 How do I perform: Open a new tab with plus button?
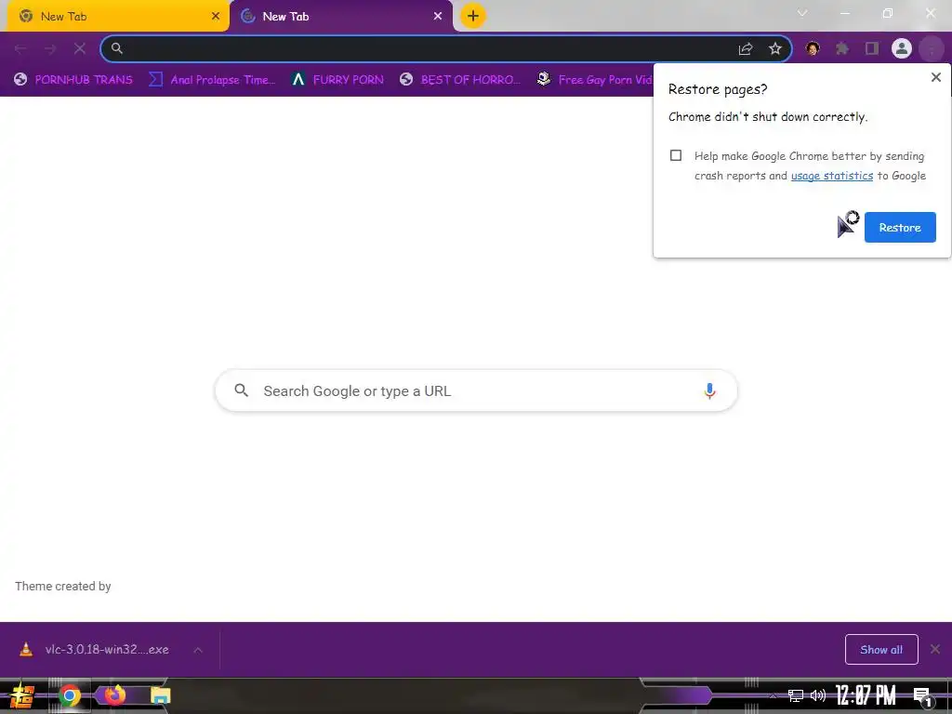[473, 16]
